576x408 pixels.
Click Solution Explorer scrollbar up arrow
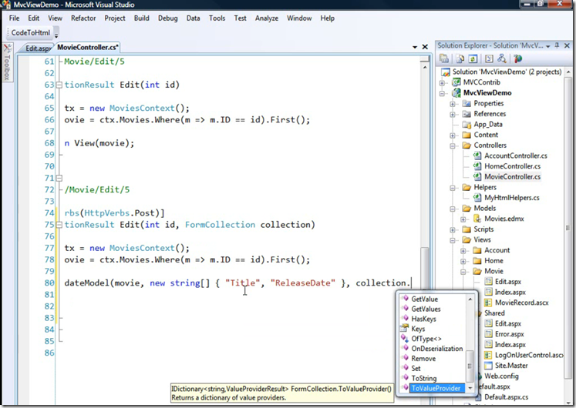coord(568,72)
